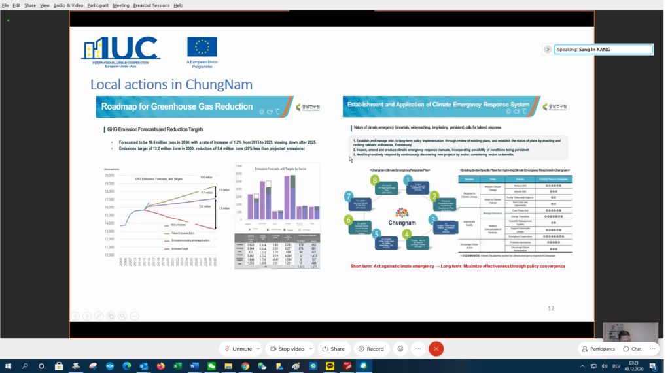670x373 pixels.
Task: Open the Audio & Video menu
Action: pos(68,5)
